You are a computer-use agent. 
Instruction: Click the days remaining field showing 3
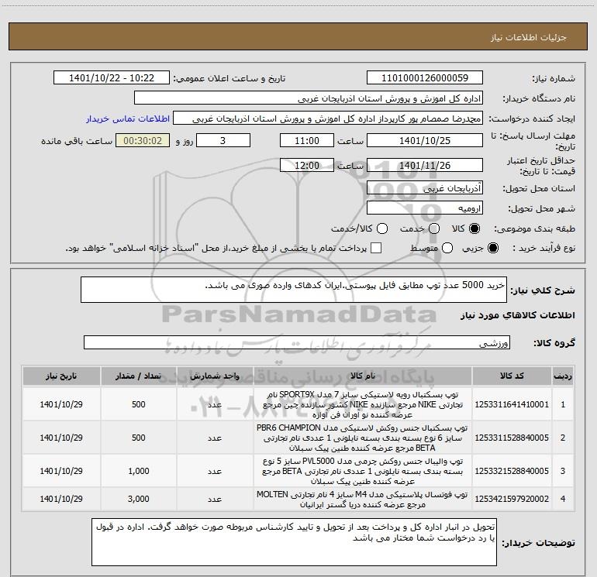223,140
